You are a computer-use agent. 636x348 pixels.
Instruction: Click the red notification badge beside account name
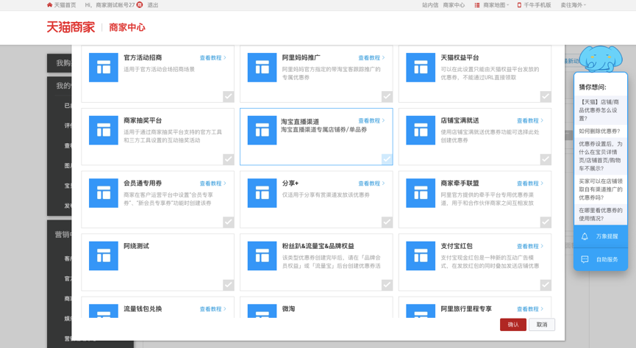point(140,5)
